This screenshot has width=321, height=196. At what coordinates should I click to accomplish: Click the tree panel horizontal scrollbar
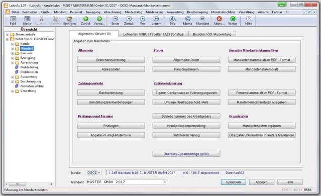[x=29, y=184]
